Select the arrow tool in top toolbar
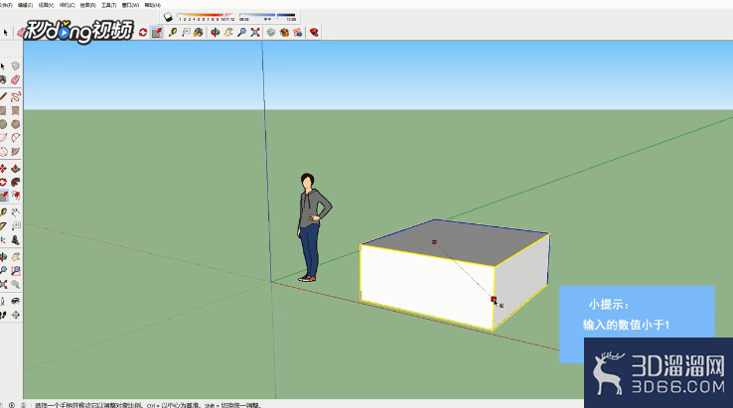Image resolution: width=733 pixels, height=408 pixels. pos(6,32)
